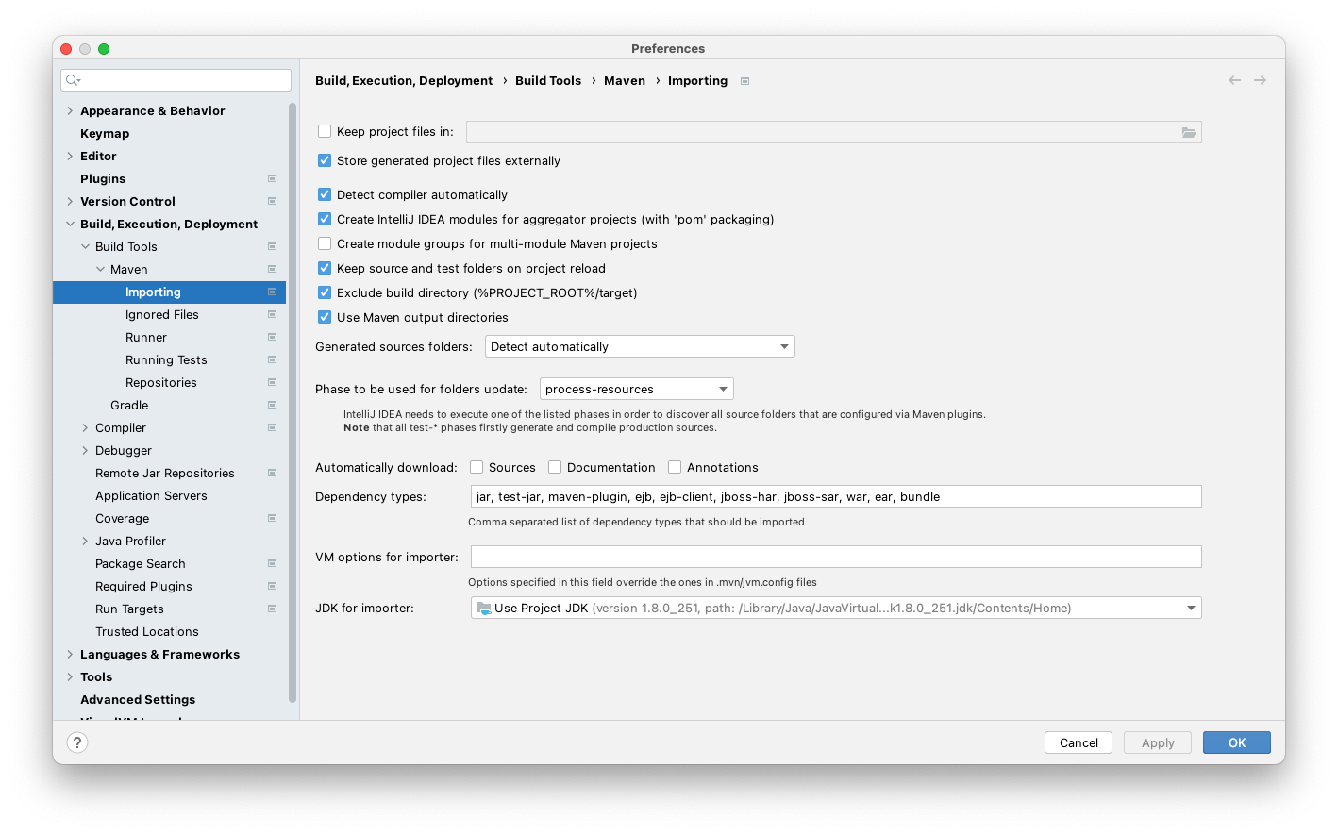Click the project-level icon on the Required Plugins row
The width and height of the screenshot is (1338, 834).
[x=272, y=586]
